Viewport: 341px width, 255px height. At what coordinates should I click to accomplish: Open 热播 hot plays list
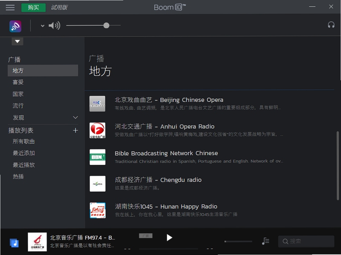[x=18, y=176]
